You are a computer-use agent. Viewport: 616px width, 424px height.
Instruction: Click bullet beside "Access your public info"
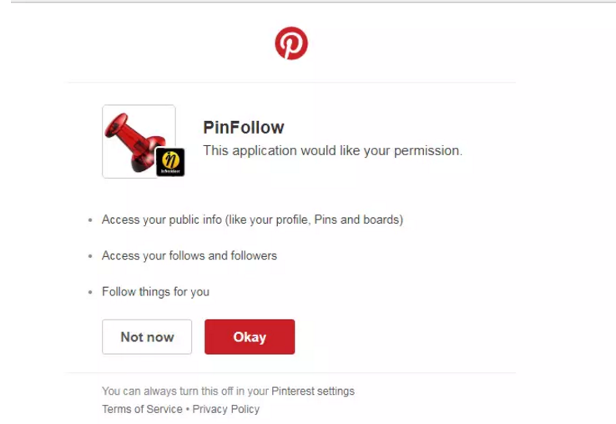[90, 221]
